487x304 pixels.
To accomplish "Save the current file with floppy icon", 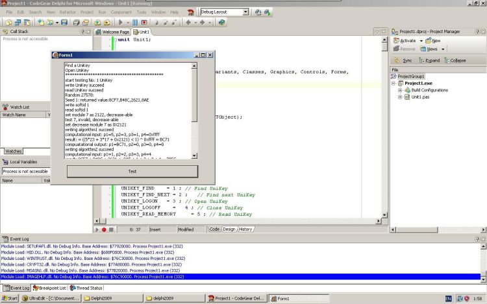I will tap(64, 22).
